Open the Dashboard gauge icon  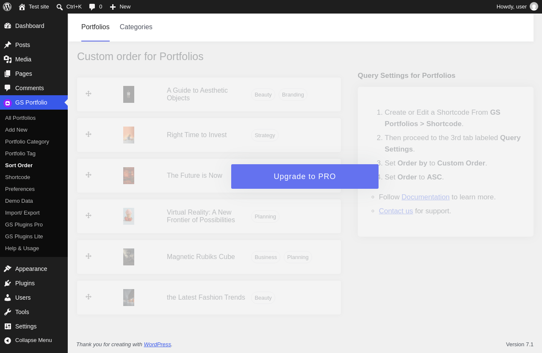pyautogui.click(x=8, y=26)
